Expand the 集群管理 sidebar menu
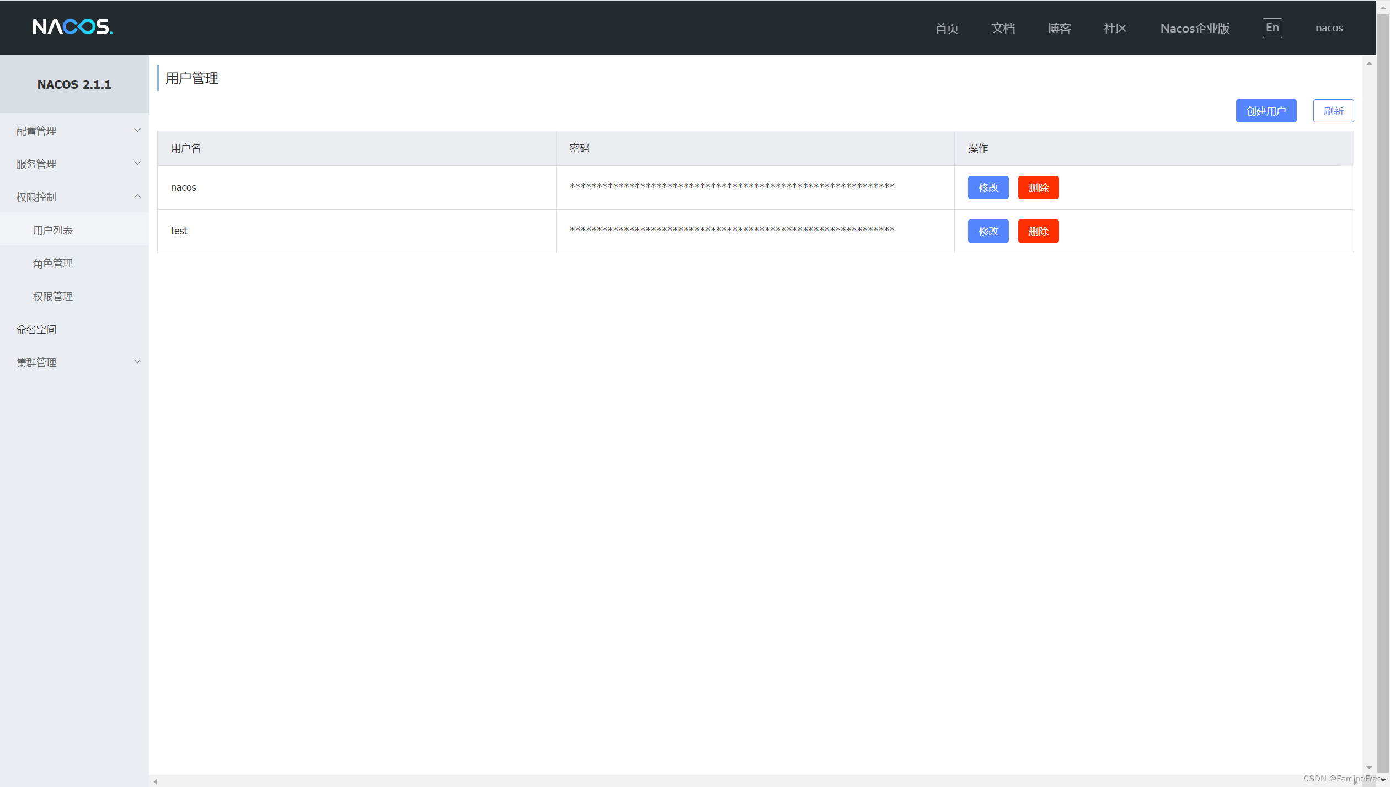 click(74, 362)
